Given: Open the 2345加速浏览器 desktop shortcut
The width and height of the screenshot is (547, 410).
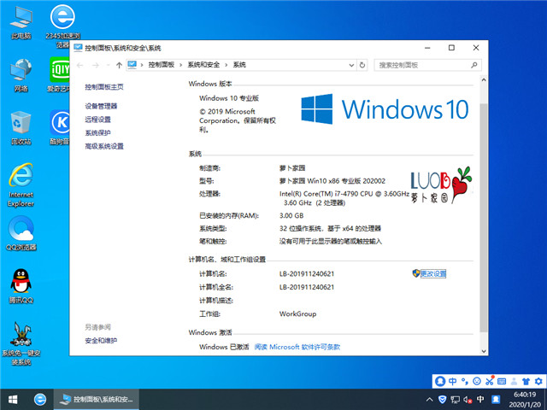Looking at the screenshot, I should 62,26.
